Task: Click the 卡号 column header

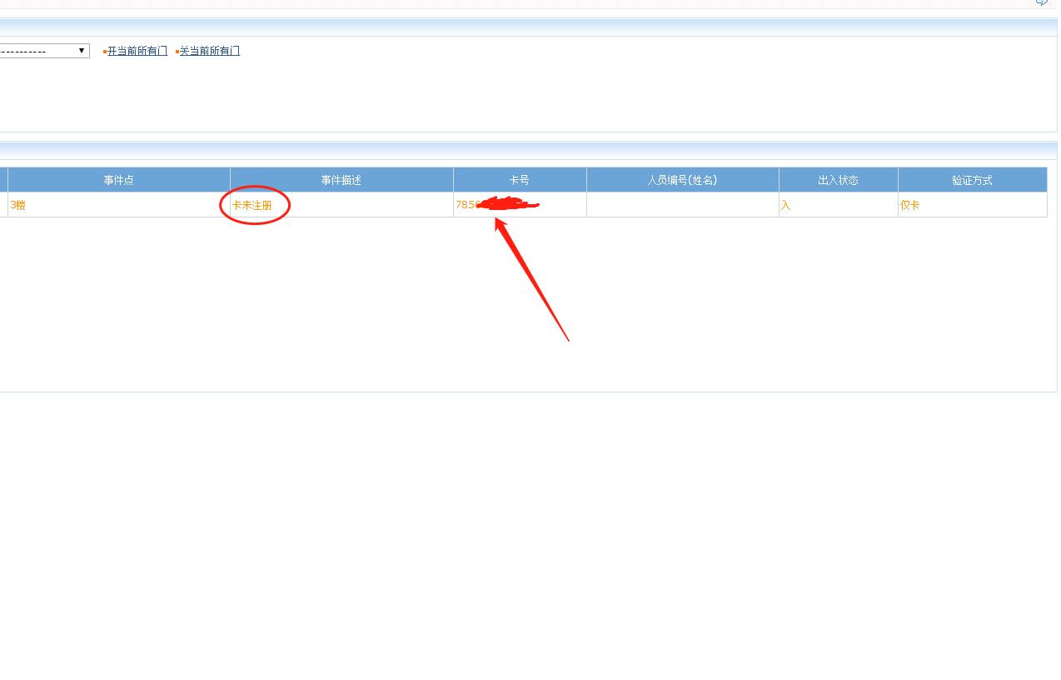Action: (x=520, y=180)
